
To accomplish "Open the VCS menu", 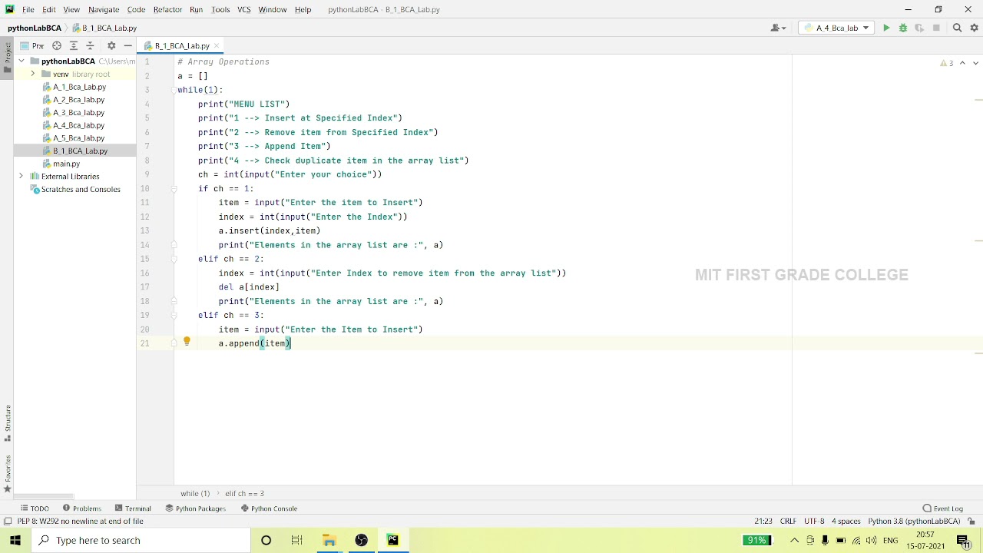I will pos(243,9).
